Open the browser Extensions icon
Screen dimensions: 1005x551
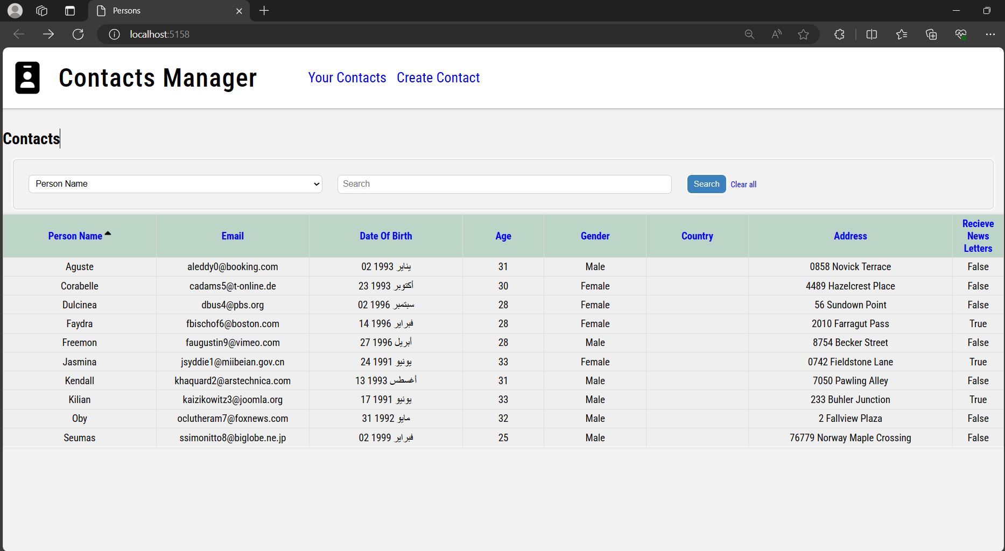838,34
